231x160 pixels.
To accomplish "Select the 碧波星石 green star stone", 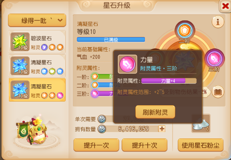I will (x=37, y=42).
